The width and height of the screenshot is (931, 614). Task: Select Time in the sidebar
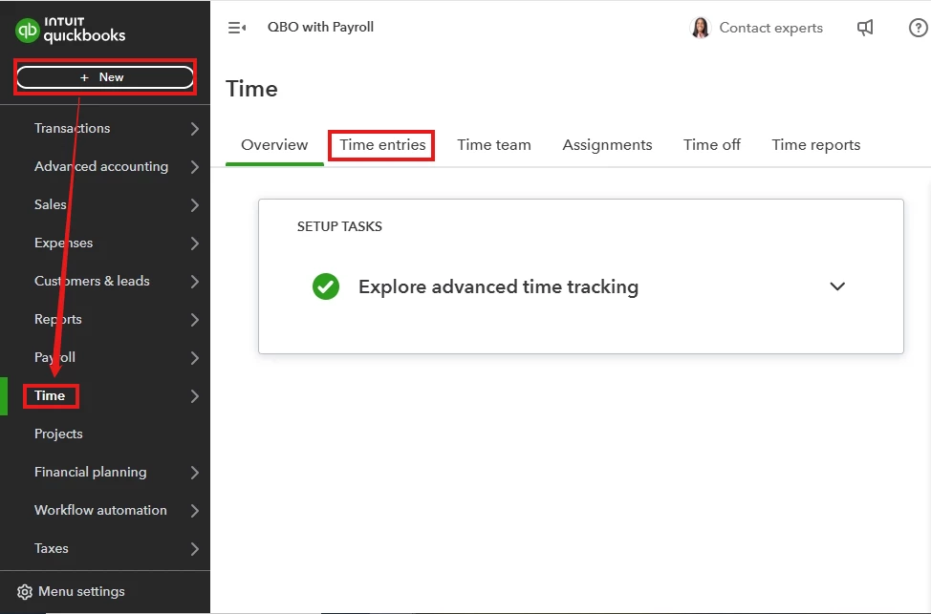click(x=50, y=395)
